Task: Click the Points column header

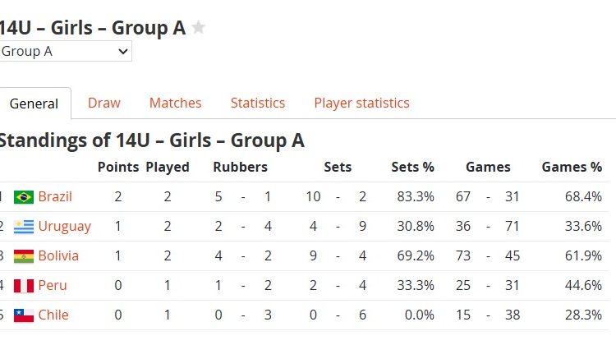Action: pyautogui.click(x=118, y=167)
